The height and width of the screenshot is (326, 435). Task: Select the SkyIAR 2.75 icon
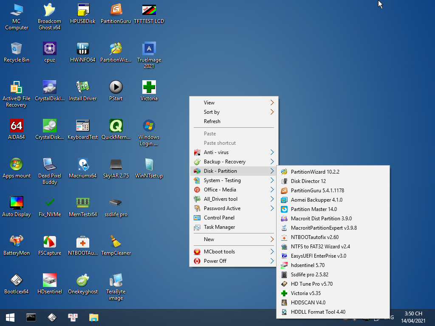tap(116, 168)
